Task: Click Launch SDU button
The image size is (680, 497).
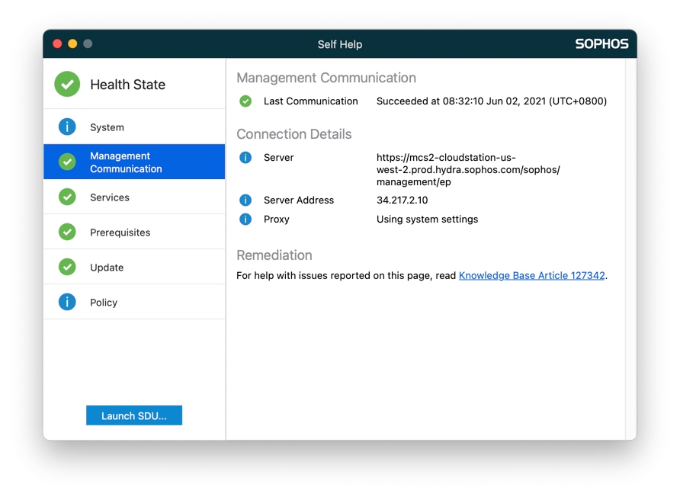Action: click(134, 415)
